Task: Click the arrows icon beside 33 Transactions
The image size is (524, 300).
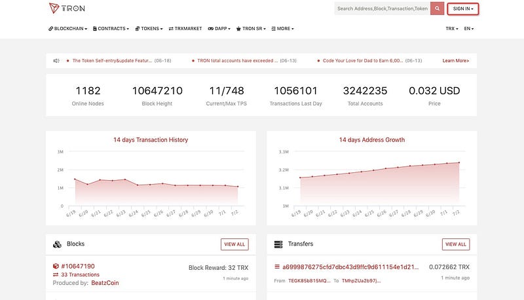Action: coord(56,274)
